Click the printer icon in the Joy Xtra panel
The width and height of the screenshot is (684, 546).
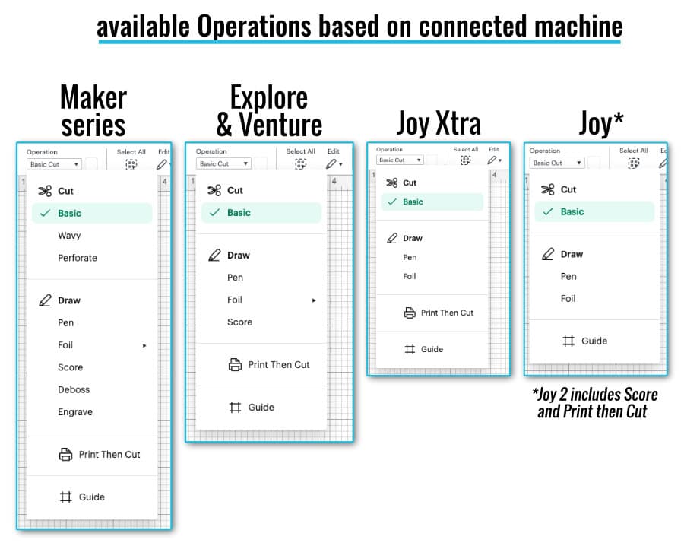[x=410, y=313]
